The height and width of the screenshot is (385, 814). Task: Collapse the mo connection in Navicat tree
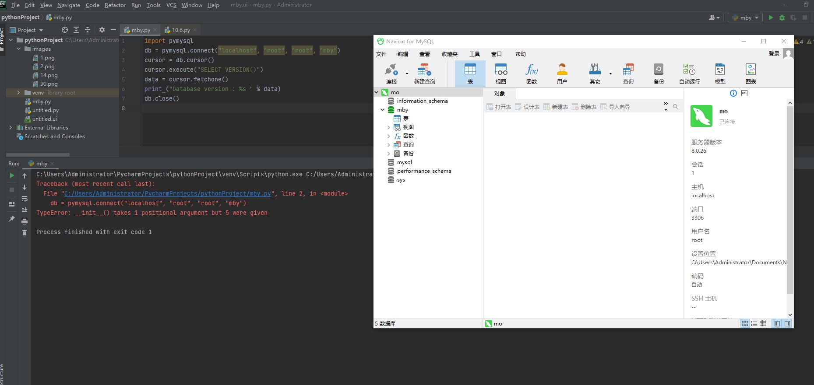[377, 92]
